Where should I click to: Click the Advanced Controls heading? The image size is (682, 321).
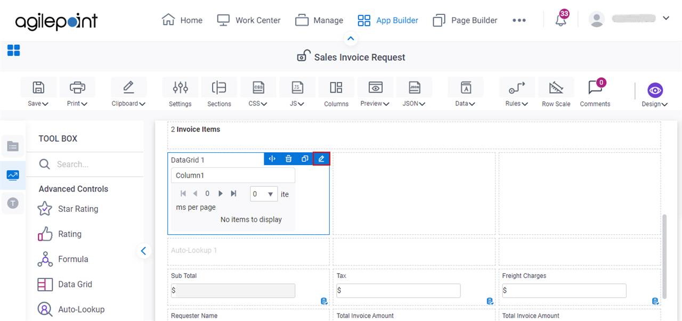pos(74,189)
